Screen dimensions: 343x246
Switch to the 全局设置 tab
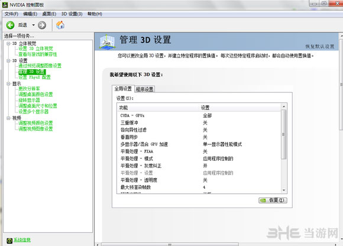click(123, 89)
